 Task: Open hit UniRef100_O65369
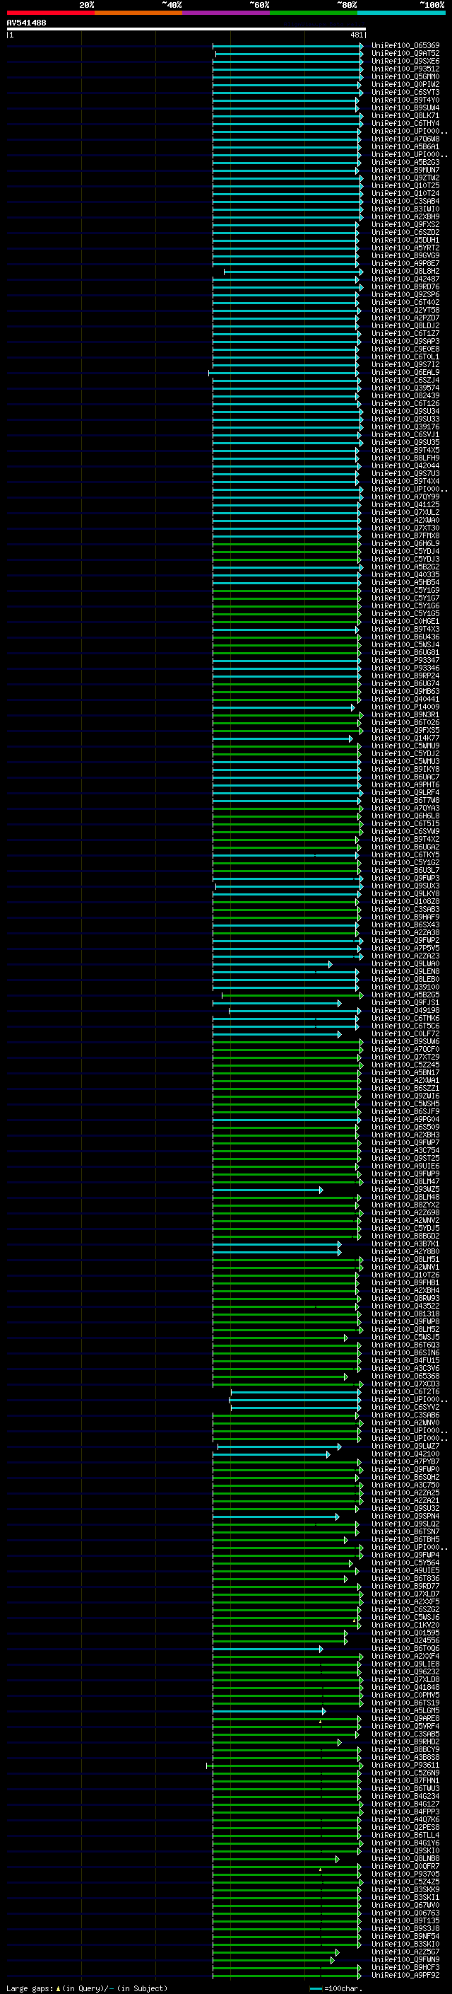(x=405, y=46)
